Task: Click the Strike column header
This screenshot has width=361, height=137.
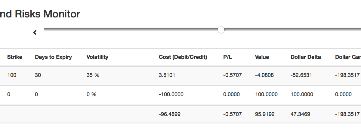Action: coord(14,57)
